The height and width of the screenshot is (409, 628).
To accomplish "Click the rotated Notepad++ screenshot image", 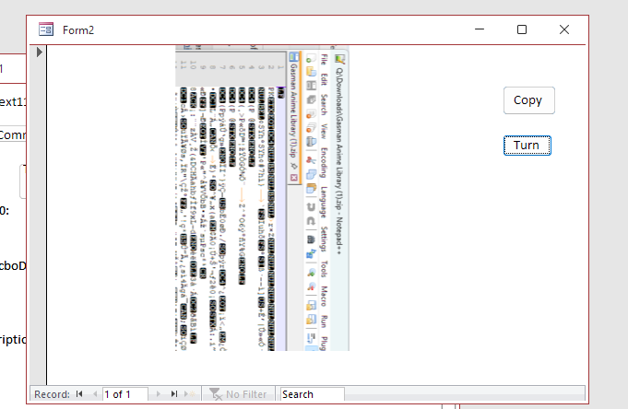I will [x=262, y=198].
